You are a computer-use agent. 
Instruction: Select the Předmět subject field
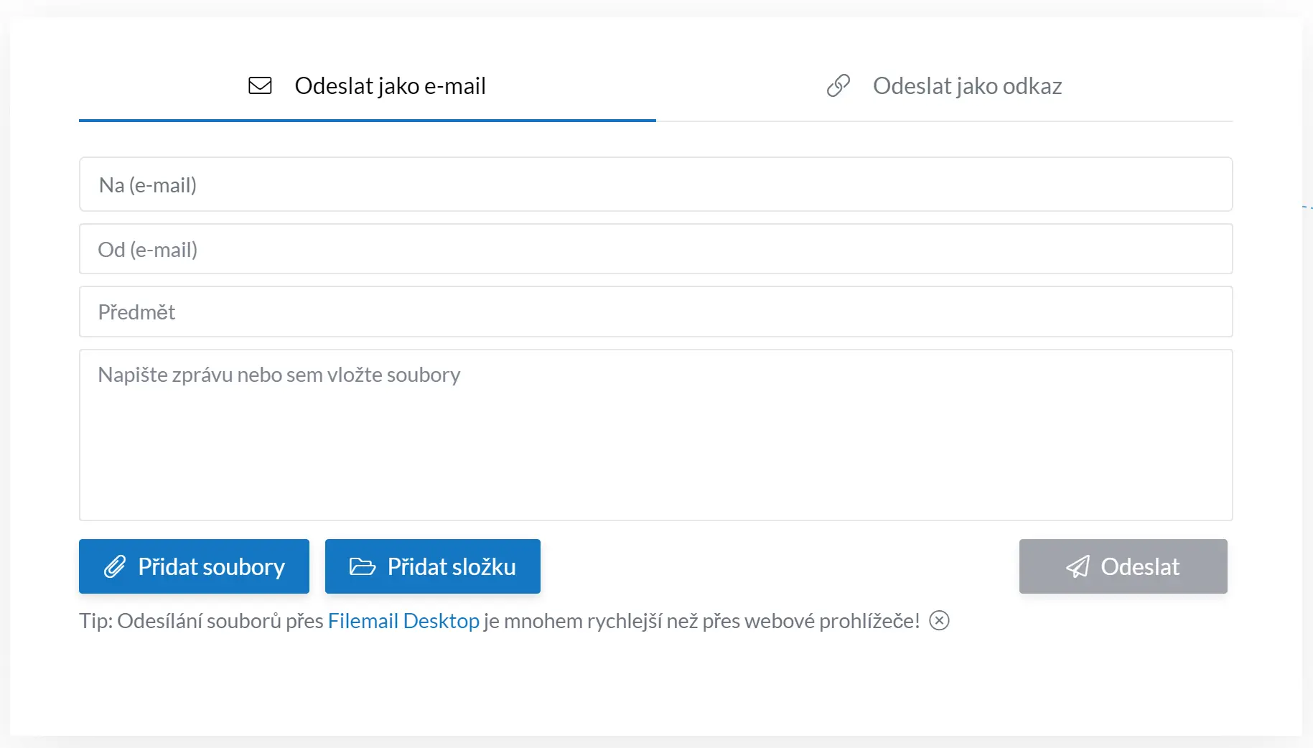tap(655, 312)
